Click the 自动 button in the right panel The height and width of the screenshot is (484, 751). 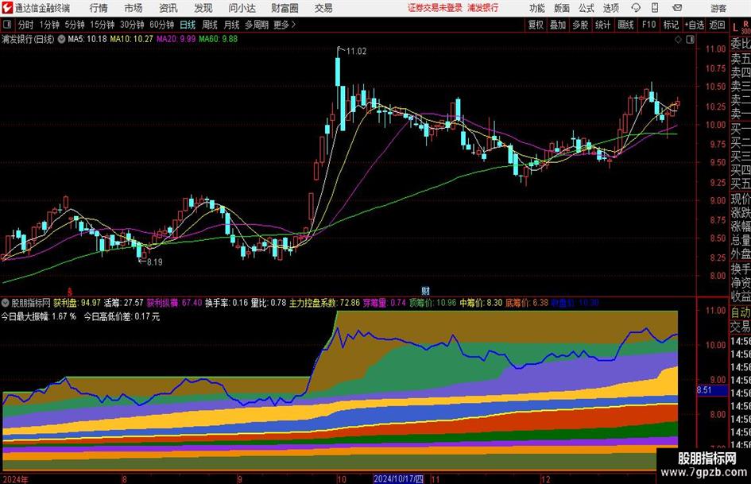click(x=741, y=312)
